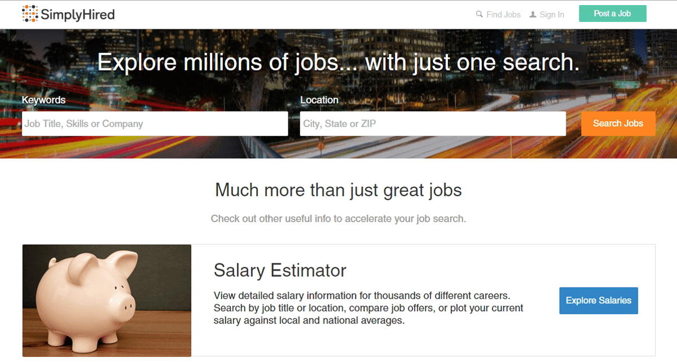Open the Sign In page
This screenshot has height=362, width=677.
click(x=552, y=14)
